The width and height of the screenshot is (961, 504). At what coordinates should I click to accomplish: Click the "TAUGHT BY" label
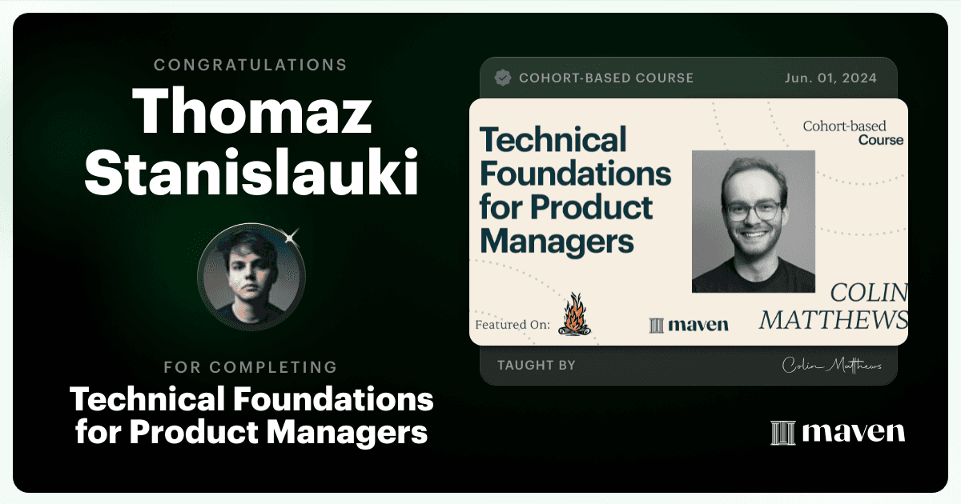(x=537, y=366)
